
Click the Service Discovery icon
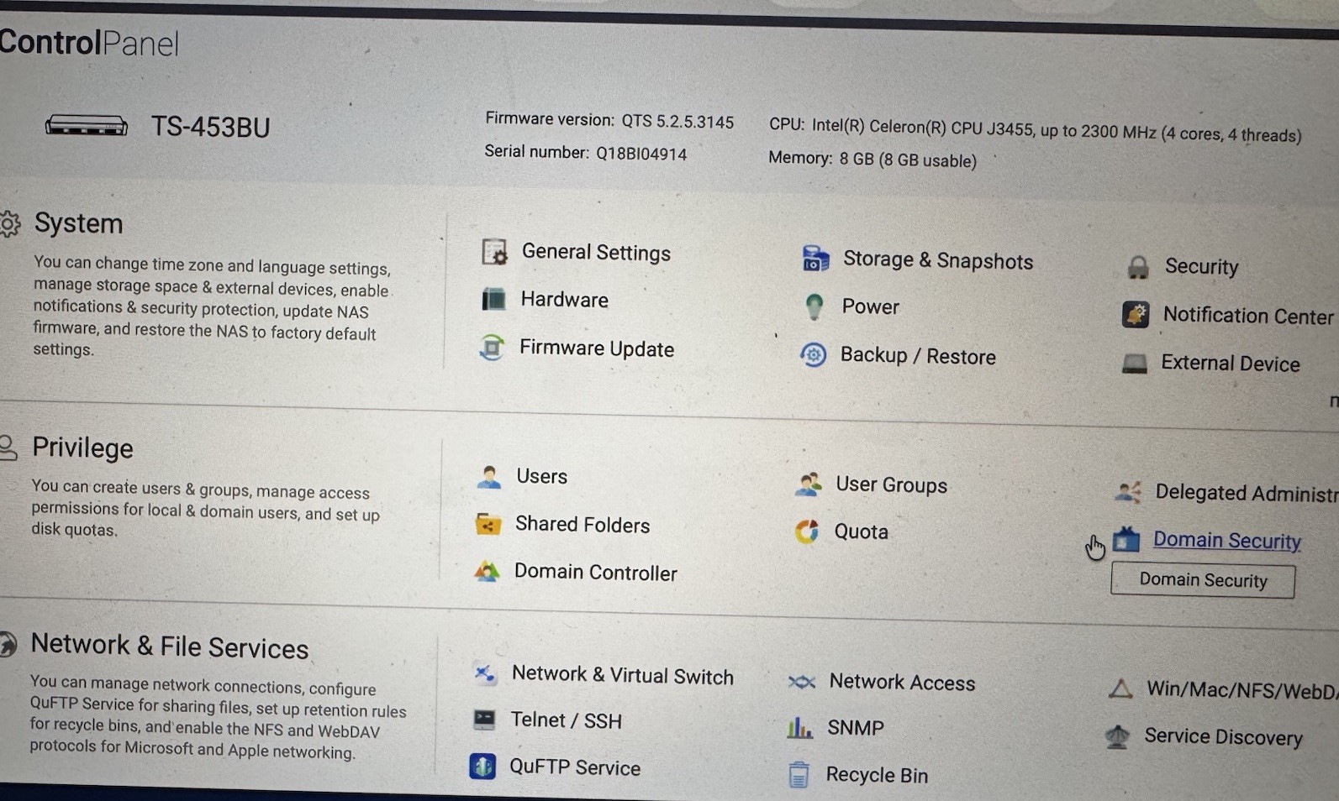coord(1117,736)
